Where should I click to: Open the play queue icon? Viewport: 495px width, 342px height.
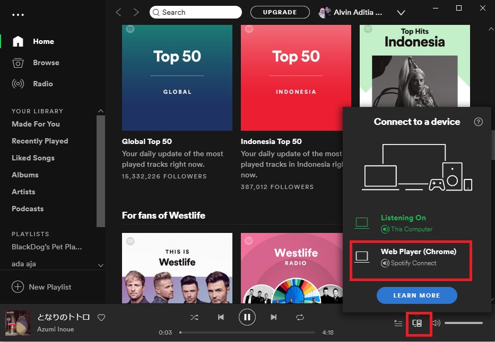pos(398,323)
